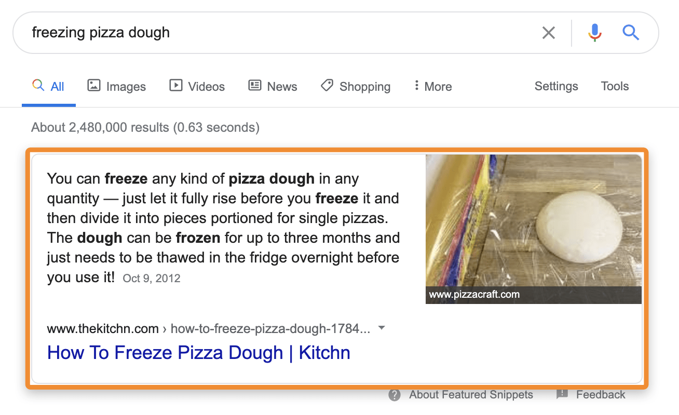
Task: Click the About Featured Snippets link
Action: click(x=471, y=395)
